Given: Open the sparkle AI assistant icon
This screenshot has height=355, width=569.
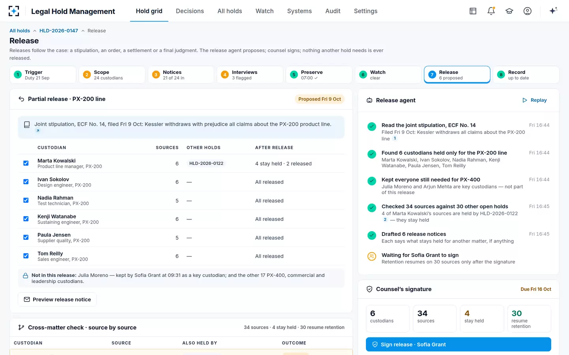Looking at the screenshot, I should point(553,11).
